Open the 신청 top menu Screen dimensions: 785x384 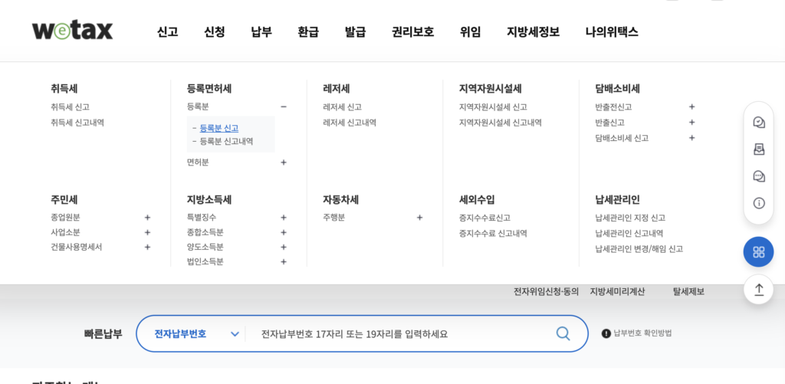215,32
